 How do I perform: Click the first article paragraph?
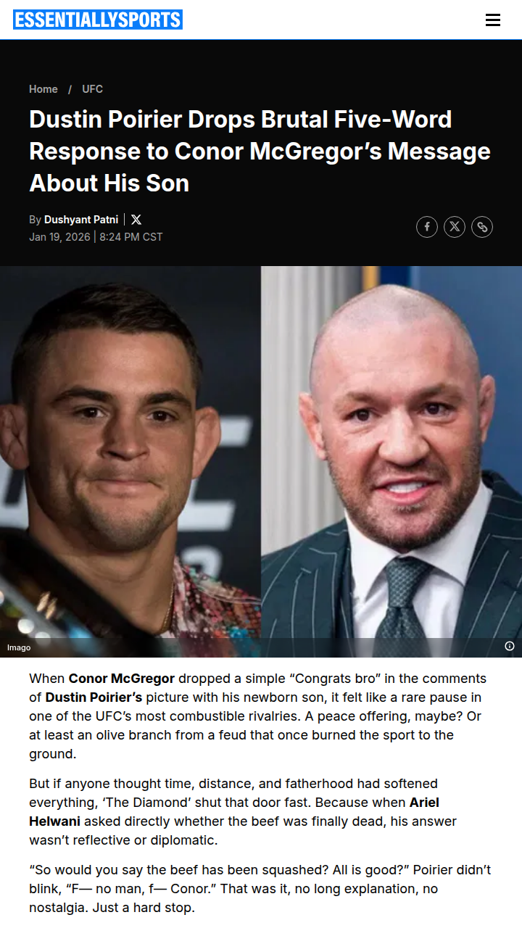pos(258,716)
